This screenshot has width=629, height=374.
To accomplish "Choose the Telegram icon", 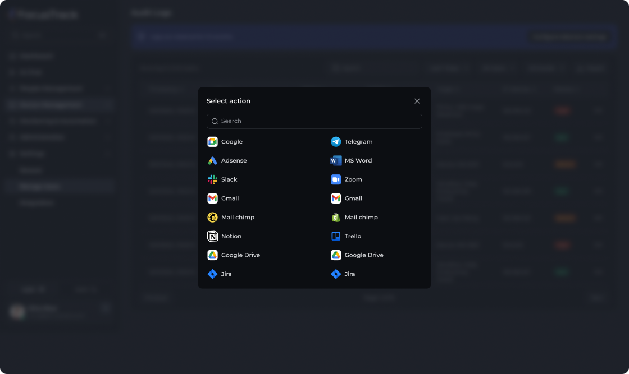I will point(336,142).
